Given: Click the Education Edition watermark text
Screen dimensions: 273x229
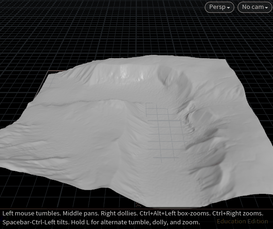Looking at the screenshot, I should tap(243, 222).
